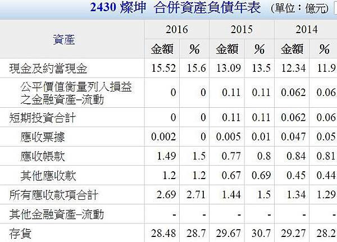Click 2016 應收票據 amount 0.002
The image size is (337, 242).
tap(163, 136)
